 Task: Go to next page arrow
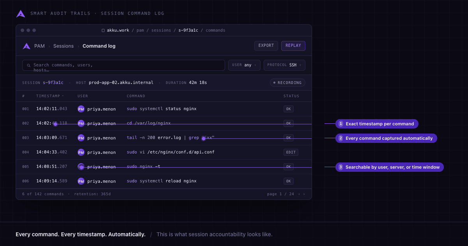pyautogui.click(x=304, y=194)
